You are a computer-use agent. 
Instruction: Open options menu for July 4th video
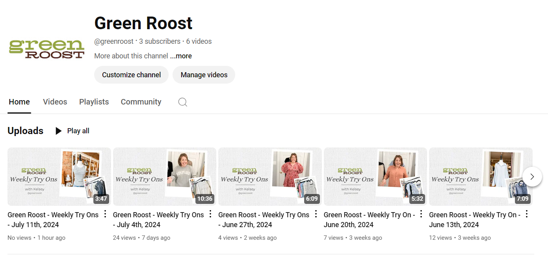tap(210, 214)
